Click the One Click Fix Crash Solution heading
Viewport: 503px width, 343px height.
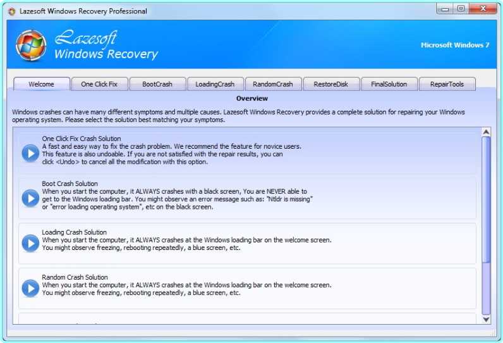coord(82,139)
